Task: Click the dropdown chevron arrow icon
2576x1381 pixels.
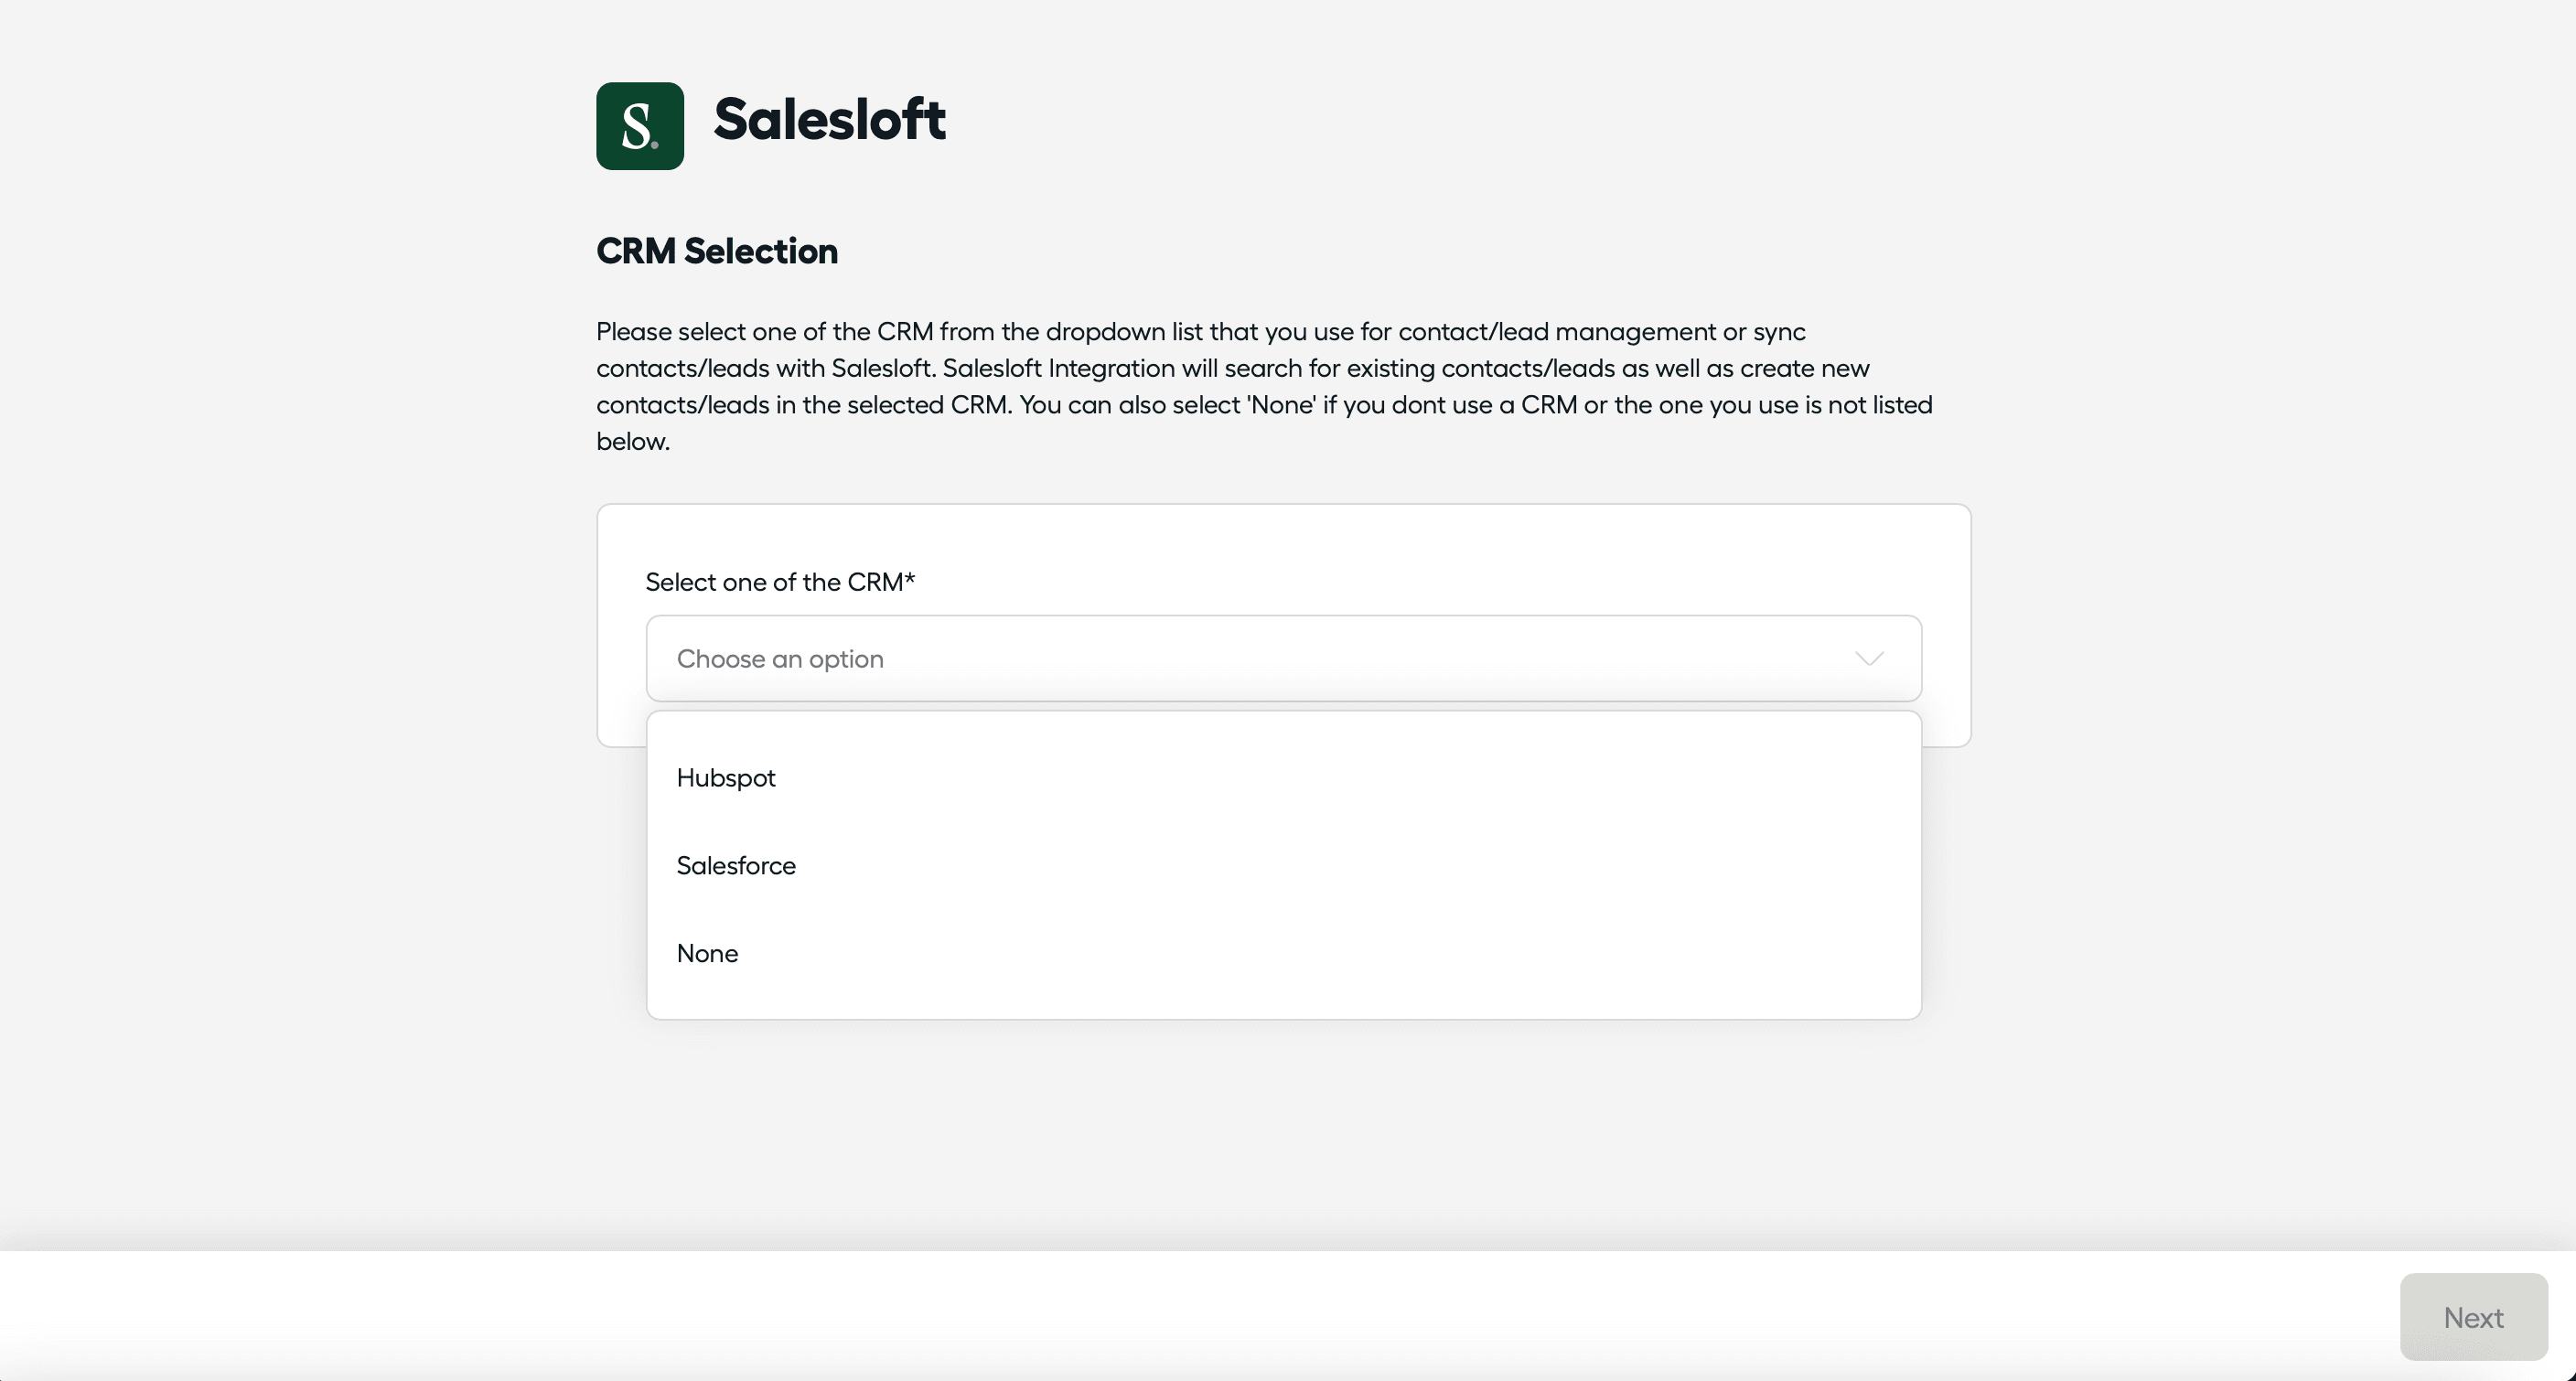Action: pos(1869,658)
